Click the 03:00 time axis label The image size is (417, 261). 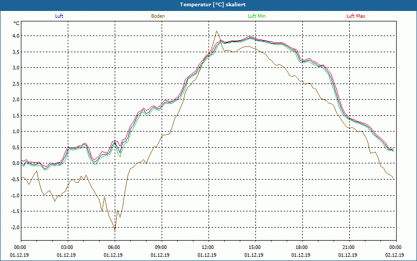point(68,247)
